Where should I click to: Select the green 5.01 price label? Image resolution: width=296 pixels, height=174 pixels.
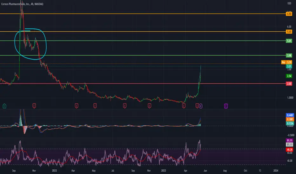point(289,40)
